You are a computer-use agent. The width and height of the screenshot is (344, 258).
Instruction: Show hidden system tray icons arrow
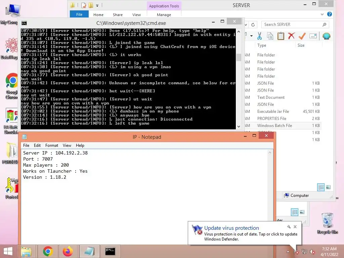[x=288, y=252]
